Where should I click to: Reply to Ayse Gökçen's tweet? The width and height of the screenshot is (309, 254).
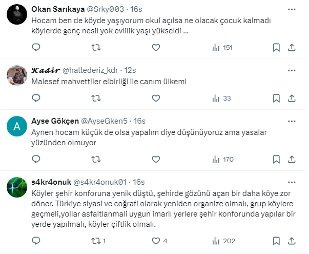point(36,160)
